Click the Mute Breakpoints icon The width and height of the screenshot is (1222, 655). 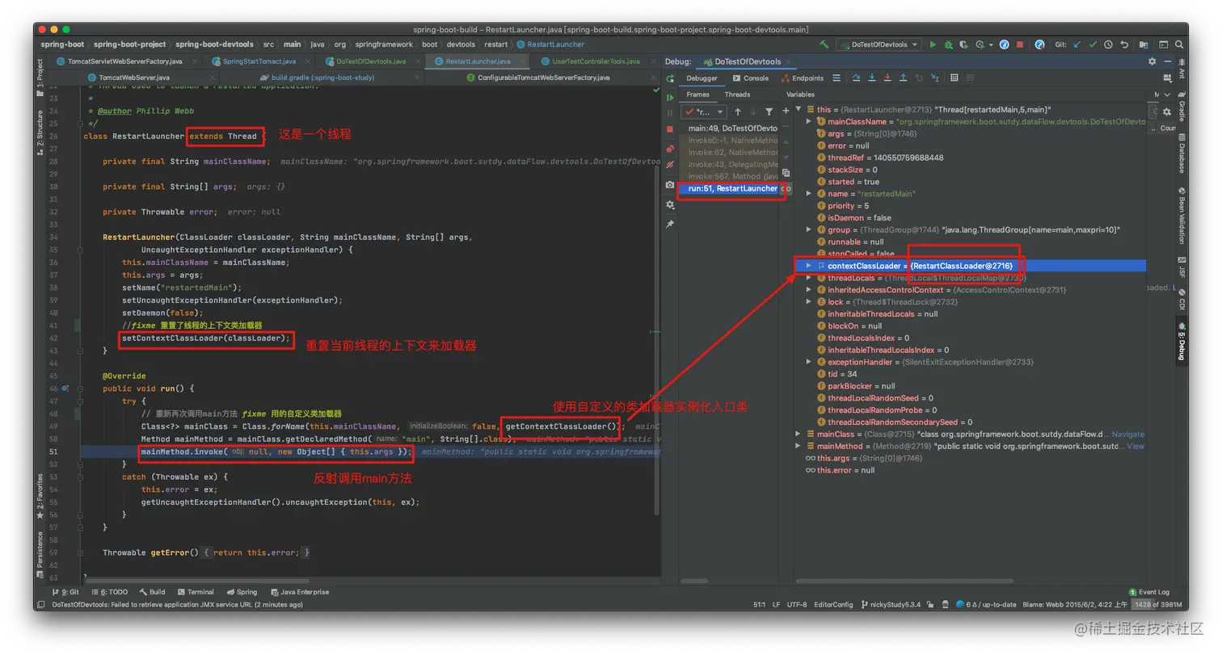click(x=670, y=165)
